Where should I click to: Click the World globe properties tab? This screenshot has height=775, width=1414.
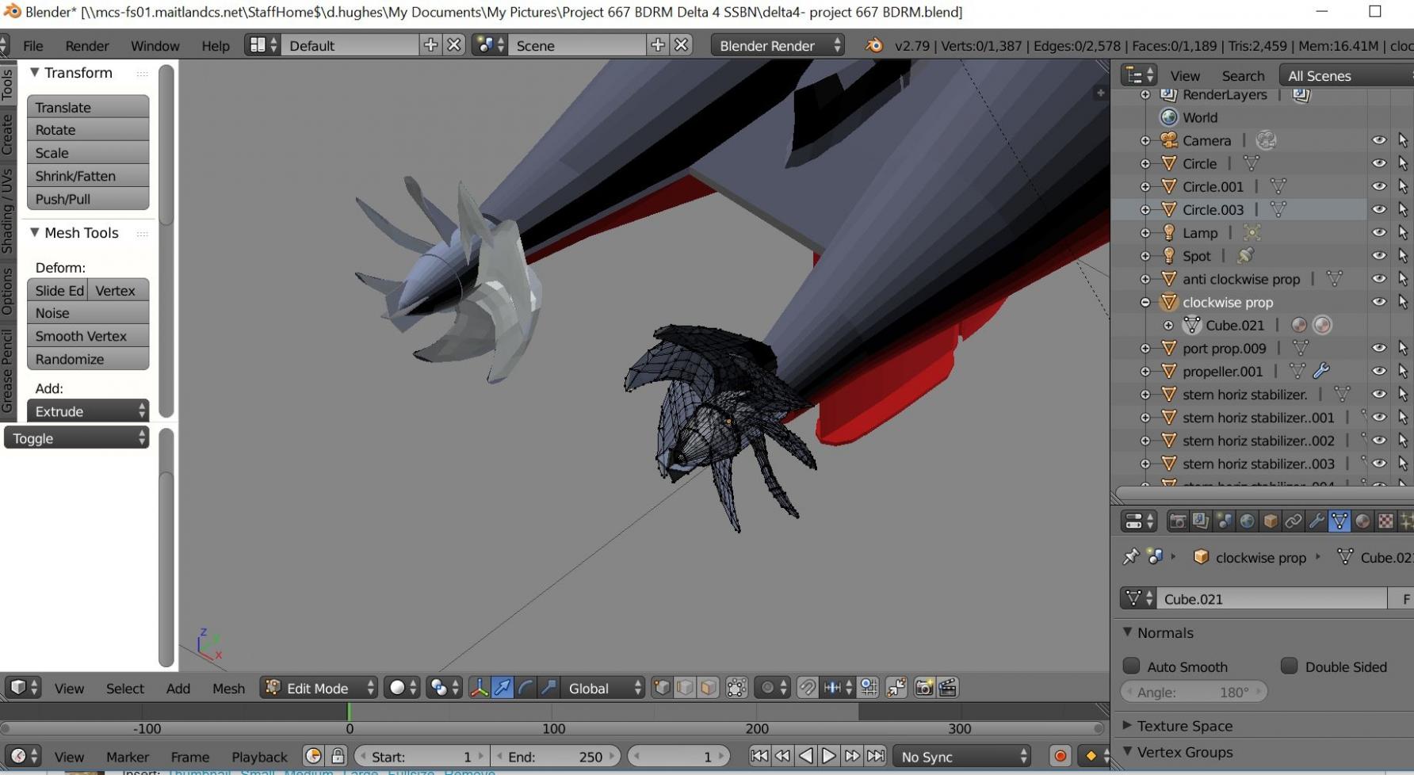tap(1248, 521)
